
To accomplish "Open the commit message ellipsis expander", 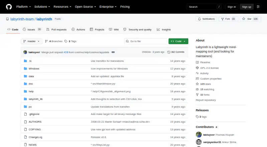I will (113, 52).
